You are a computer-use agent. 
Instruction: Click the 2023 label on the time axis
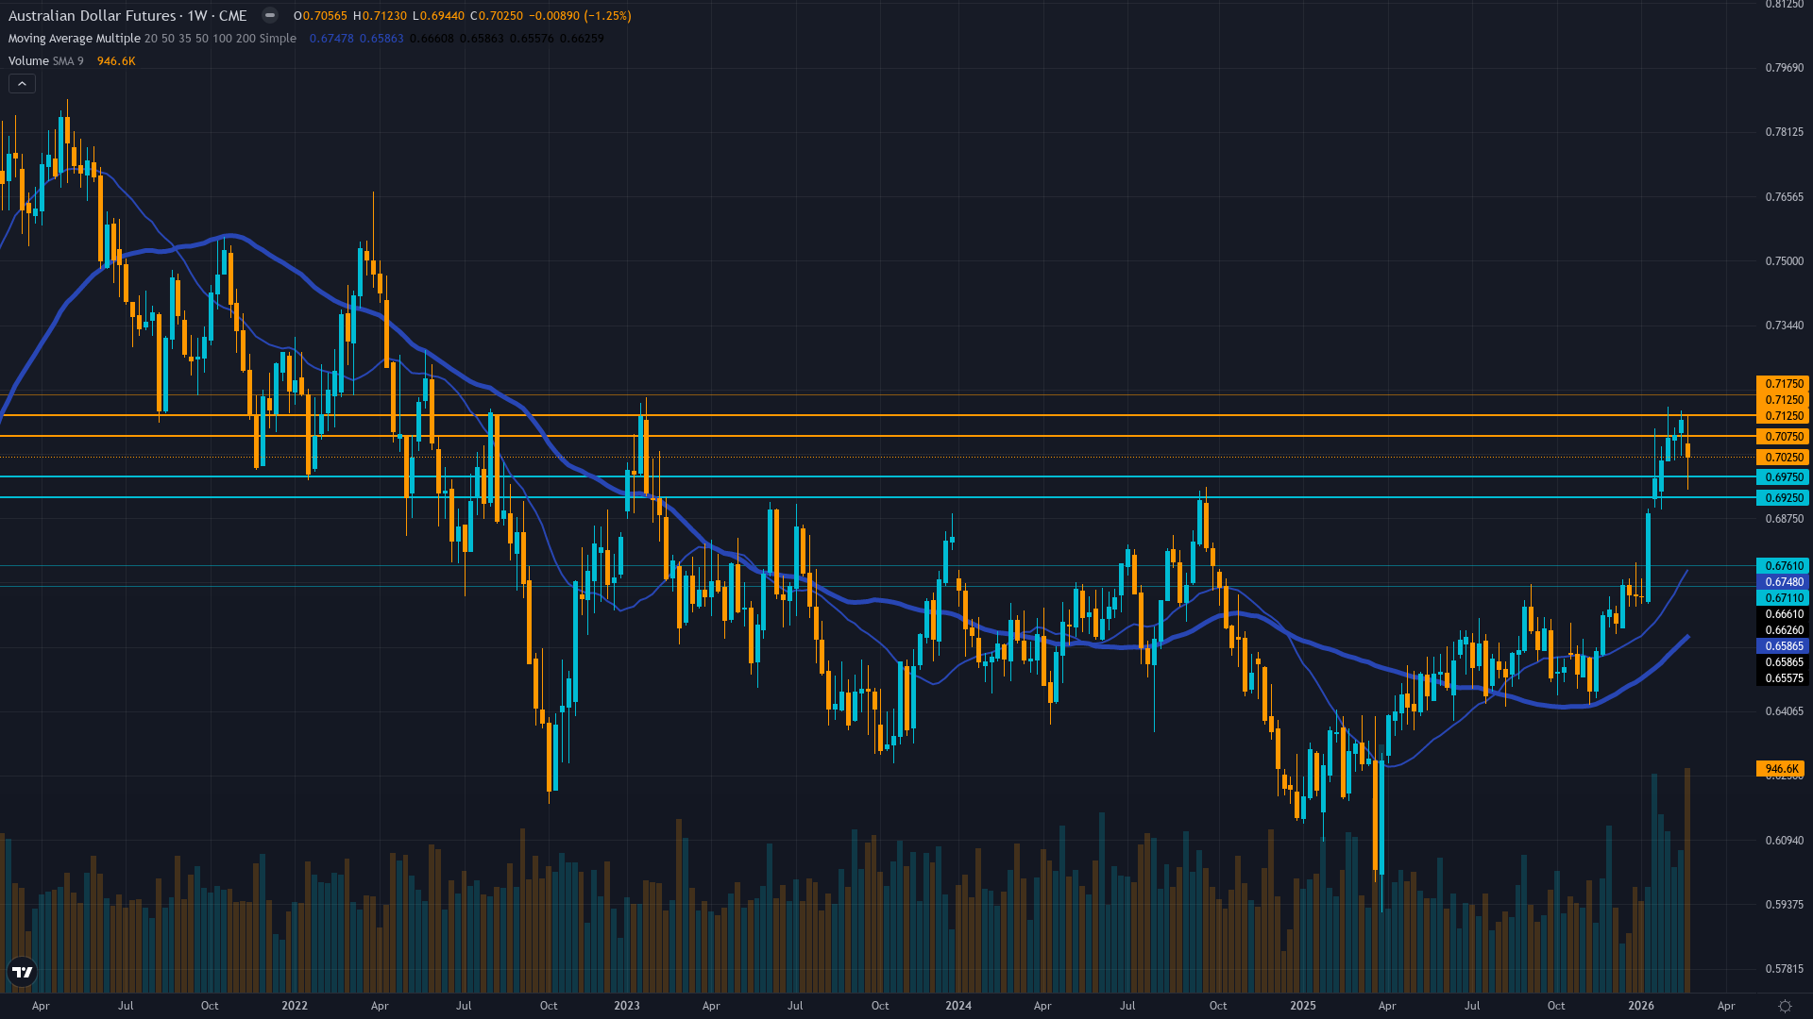point(627,1006)
